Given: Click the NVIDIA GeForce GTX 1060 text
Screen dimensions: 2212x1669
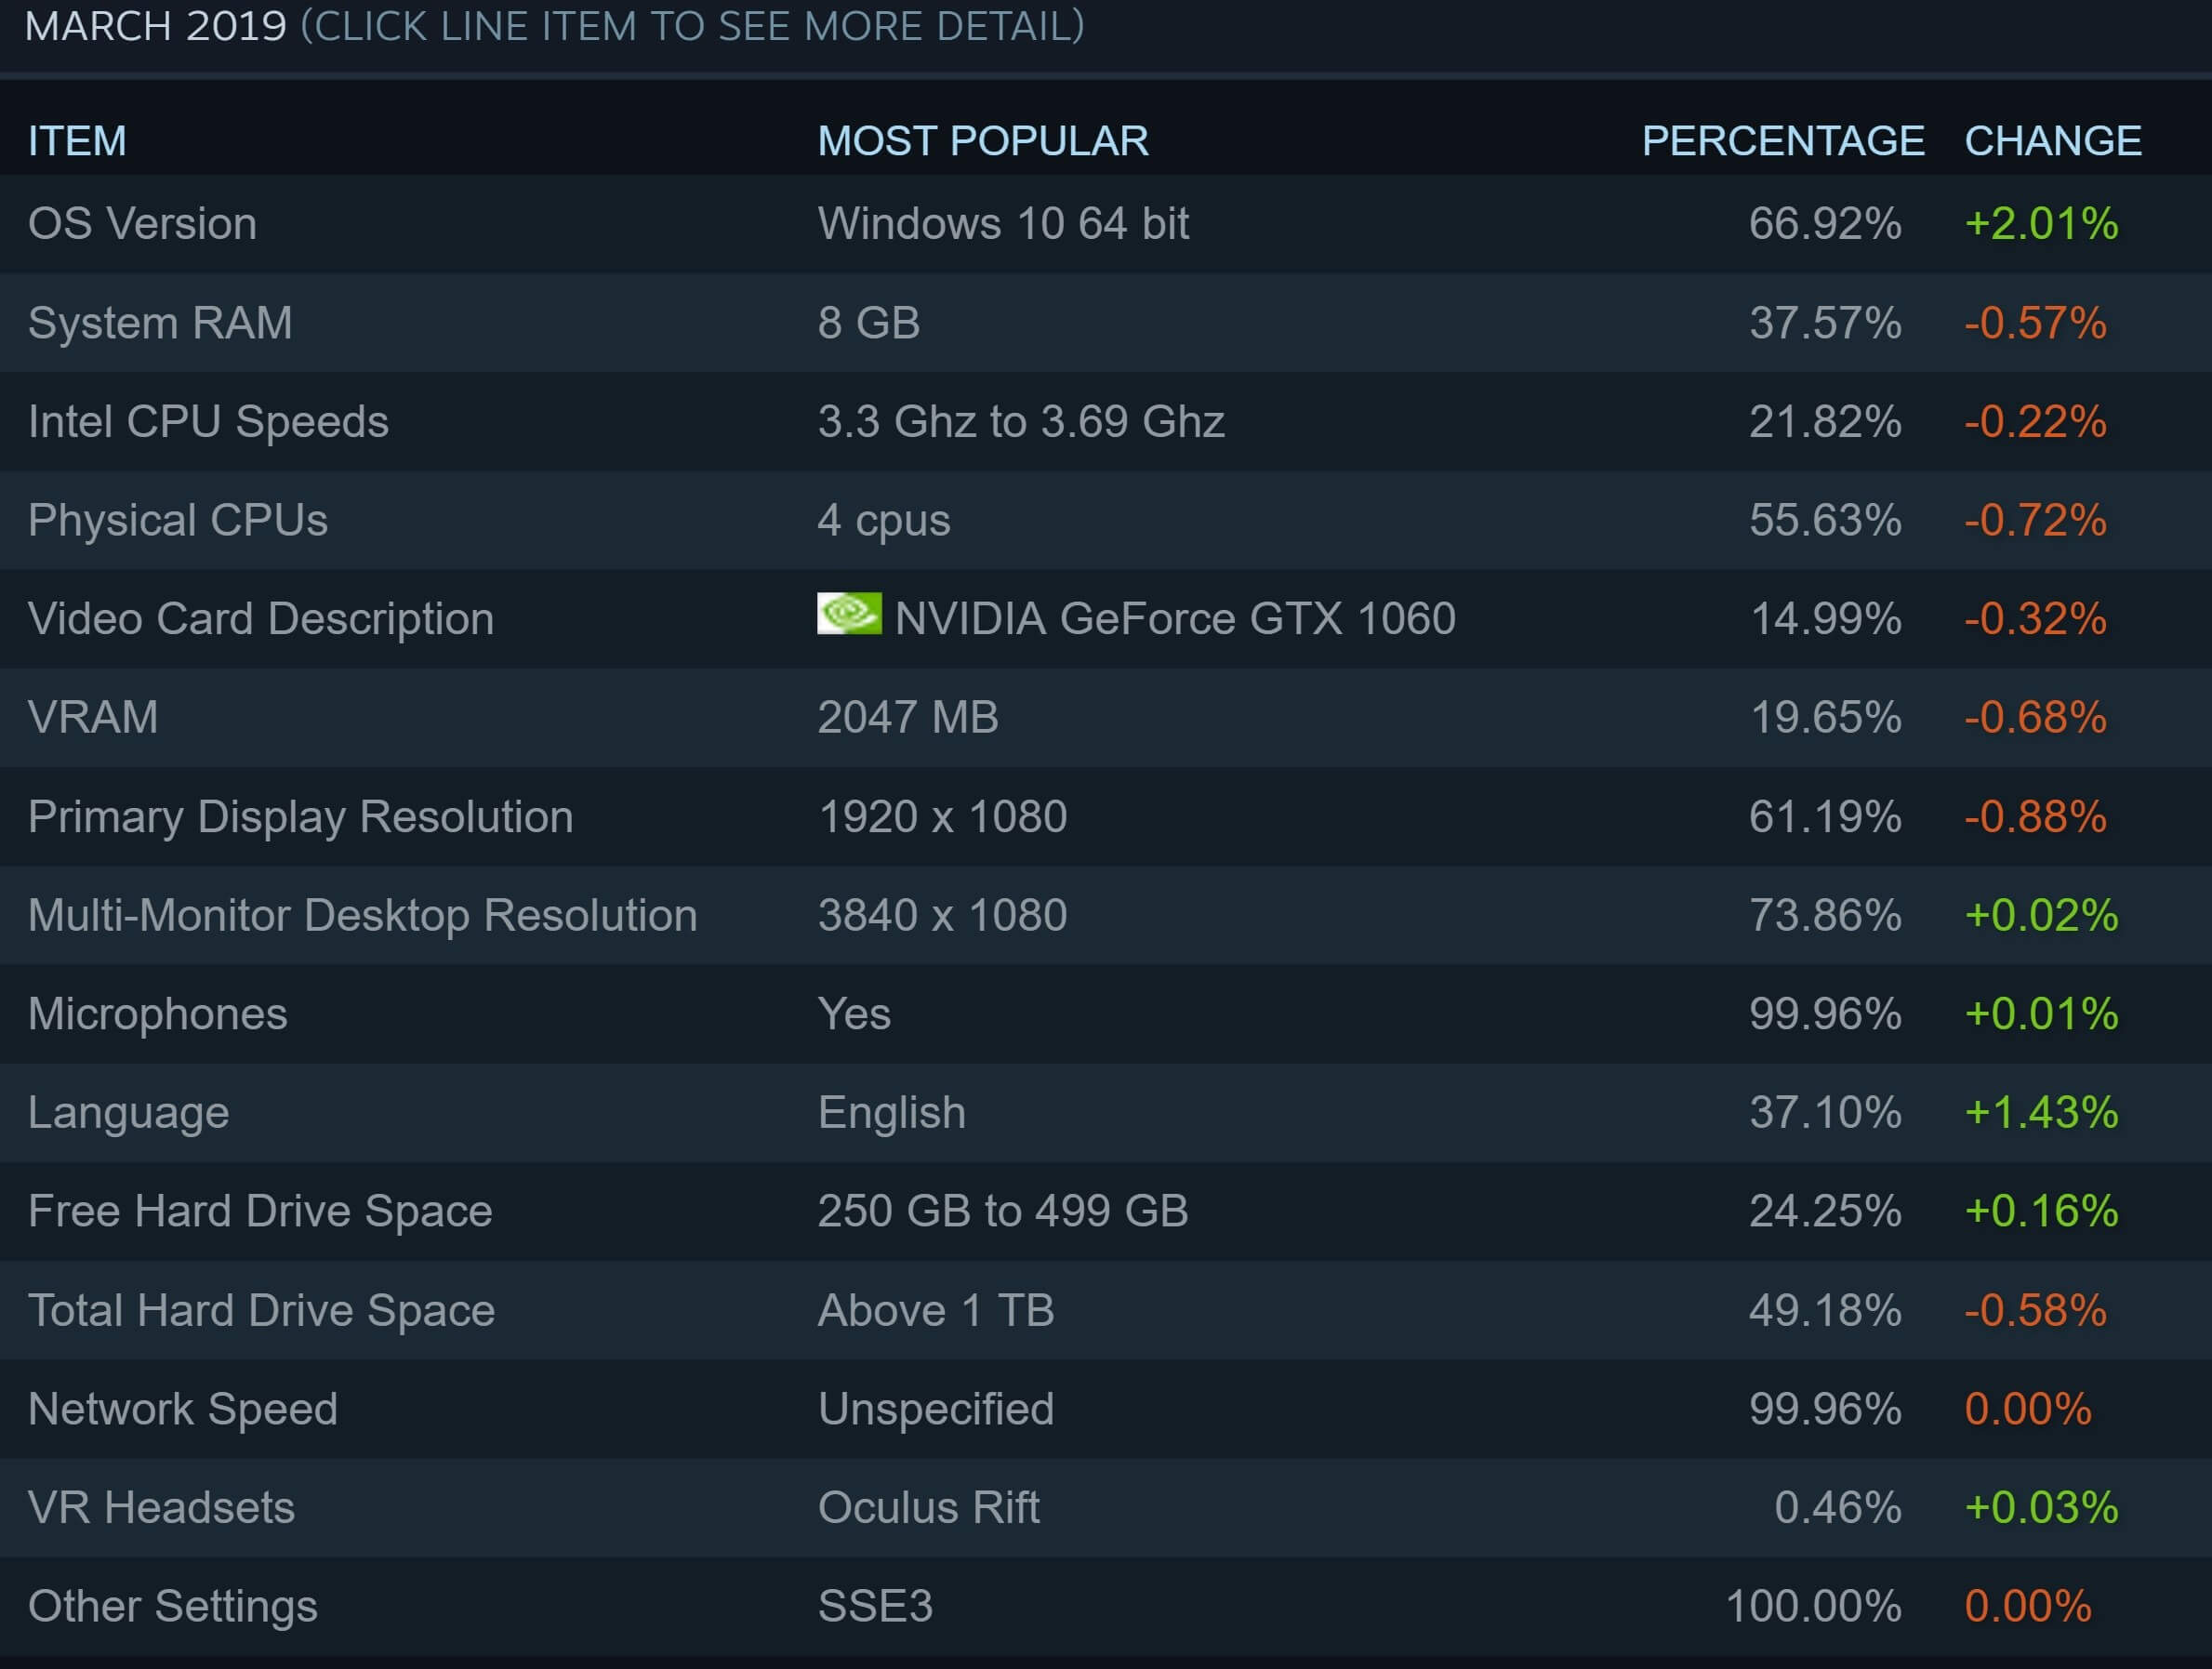Looking at the screenshot, I should (1175, 618).
